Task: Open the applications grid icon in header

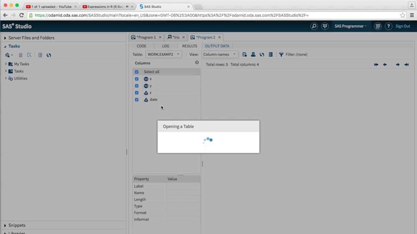Action: pyautogui.click(x=324, y=26)
